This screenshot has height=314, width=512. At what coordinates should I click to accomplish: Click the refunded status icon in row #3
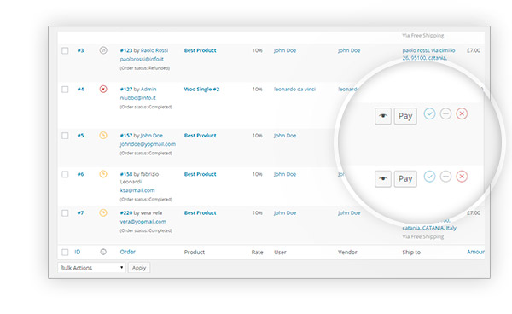click(103, 50)
